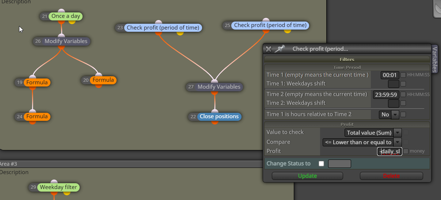Open the Compare dropdown arrow
The height and width of the screenshot is (200, 441).
(x=398, y=142)
